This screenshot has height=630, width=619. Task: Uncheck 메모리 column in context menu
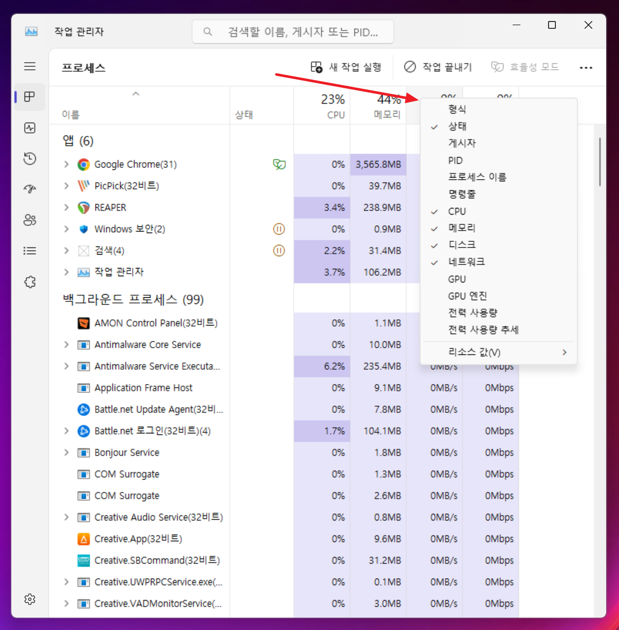point(498,228)
